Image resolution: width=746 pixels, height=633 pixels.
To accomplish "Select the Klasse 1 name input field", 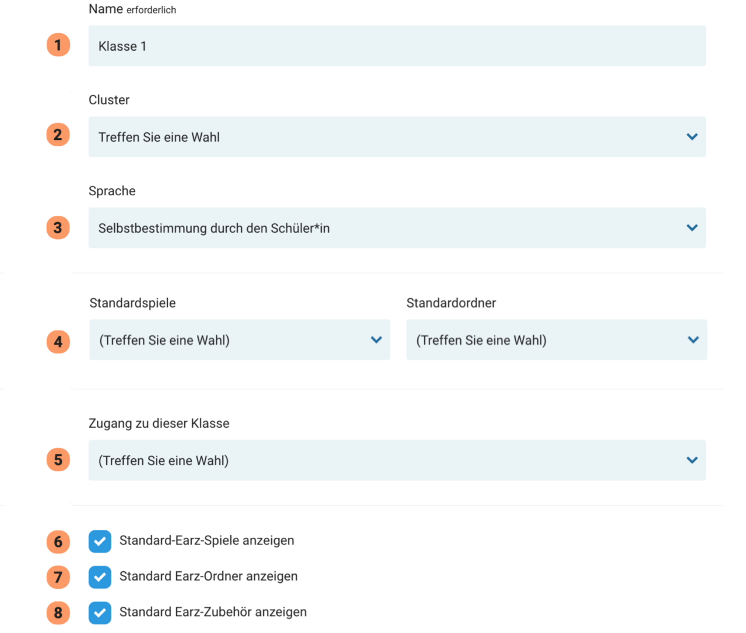I will click(397, 46).
